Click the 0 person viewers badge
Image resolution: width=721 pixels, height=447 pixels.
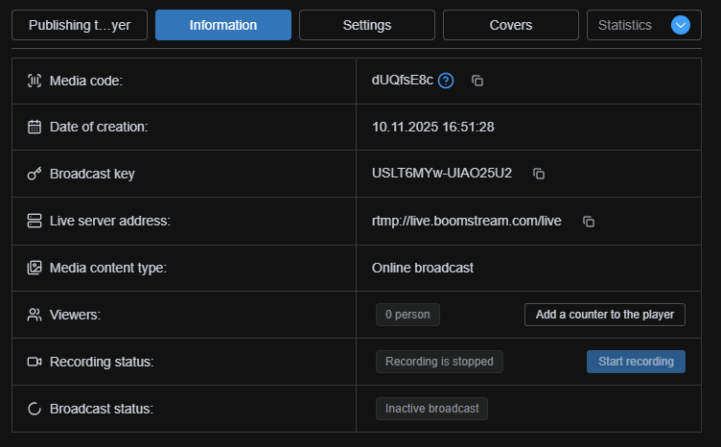(407, 315)
